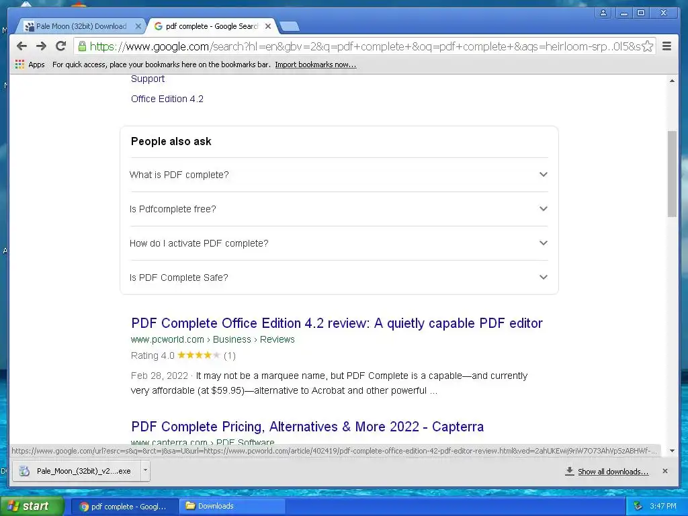Click the URL address bar field
Screen dimensions: 688x516
(364, 46)
